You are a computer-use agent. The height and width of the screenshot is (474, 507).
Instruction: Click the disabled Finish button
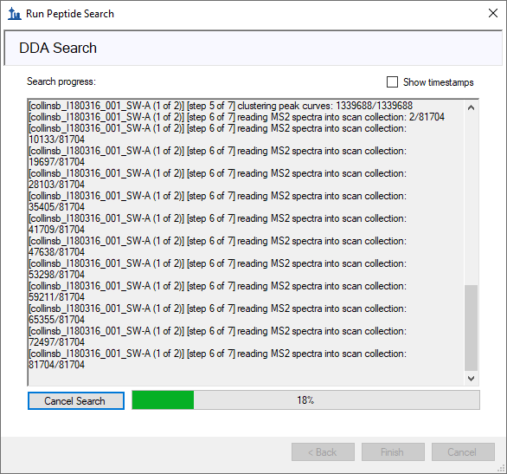coord(393,452)
